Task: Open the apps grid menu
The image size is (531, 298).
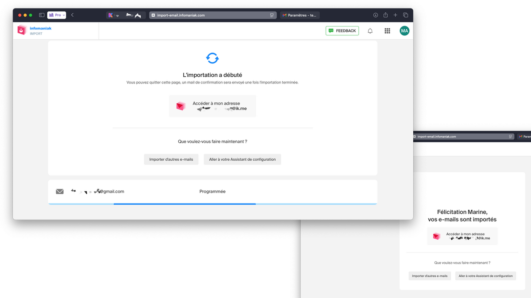Action: (387, 31)
